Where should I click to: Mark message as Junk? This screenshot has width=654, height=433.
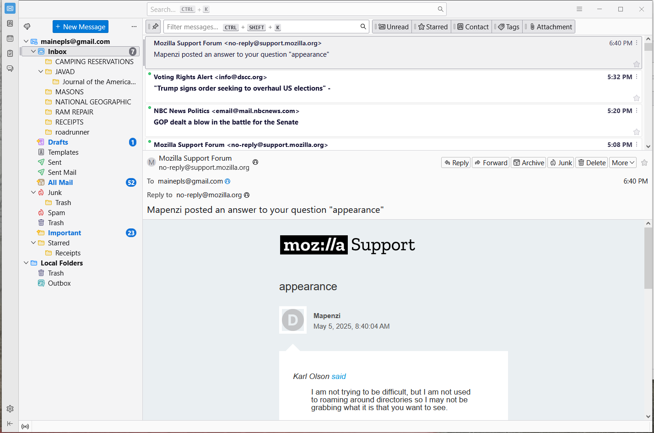click(561, 162)
